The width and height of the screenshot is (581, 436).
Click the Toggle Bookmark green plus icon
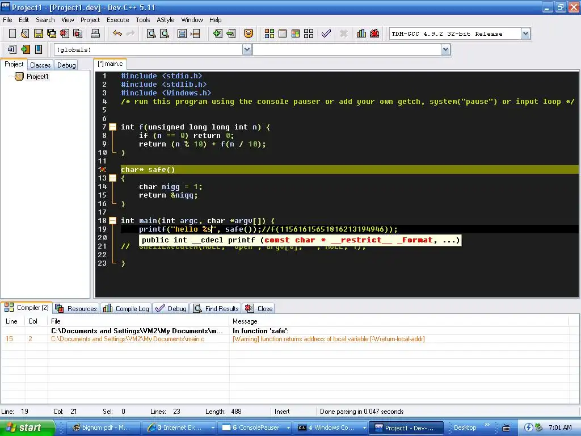click(25, 49)
